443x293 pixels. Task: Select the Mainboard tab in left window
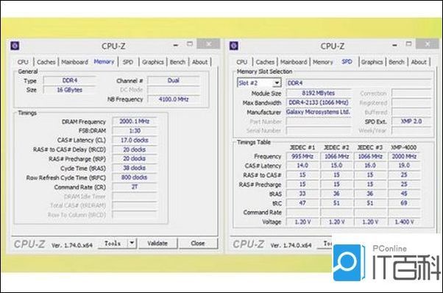pos(75,62)
